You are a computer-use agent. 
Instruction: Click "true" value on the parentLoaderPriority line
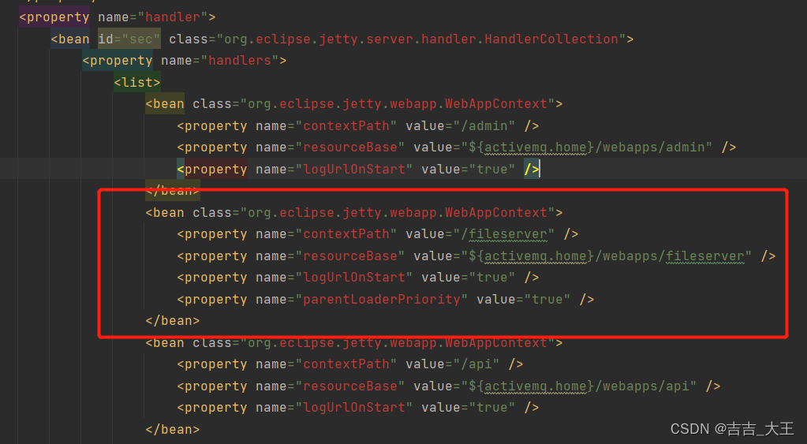click(x=547, y=300)
